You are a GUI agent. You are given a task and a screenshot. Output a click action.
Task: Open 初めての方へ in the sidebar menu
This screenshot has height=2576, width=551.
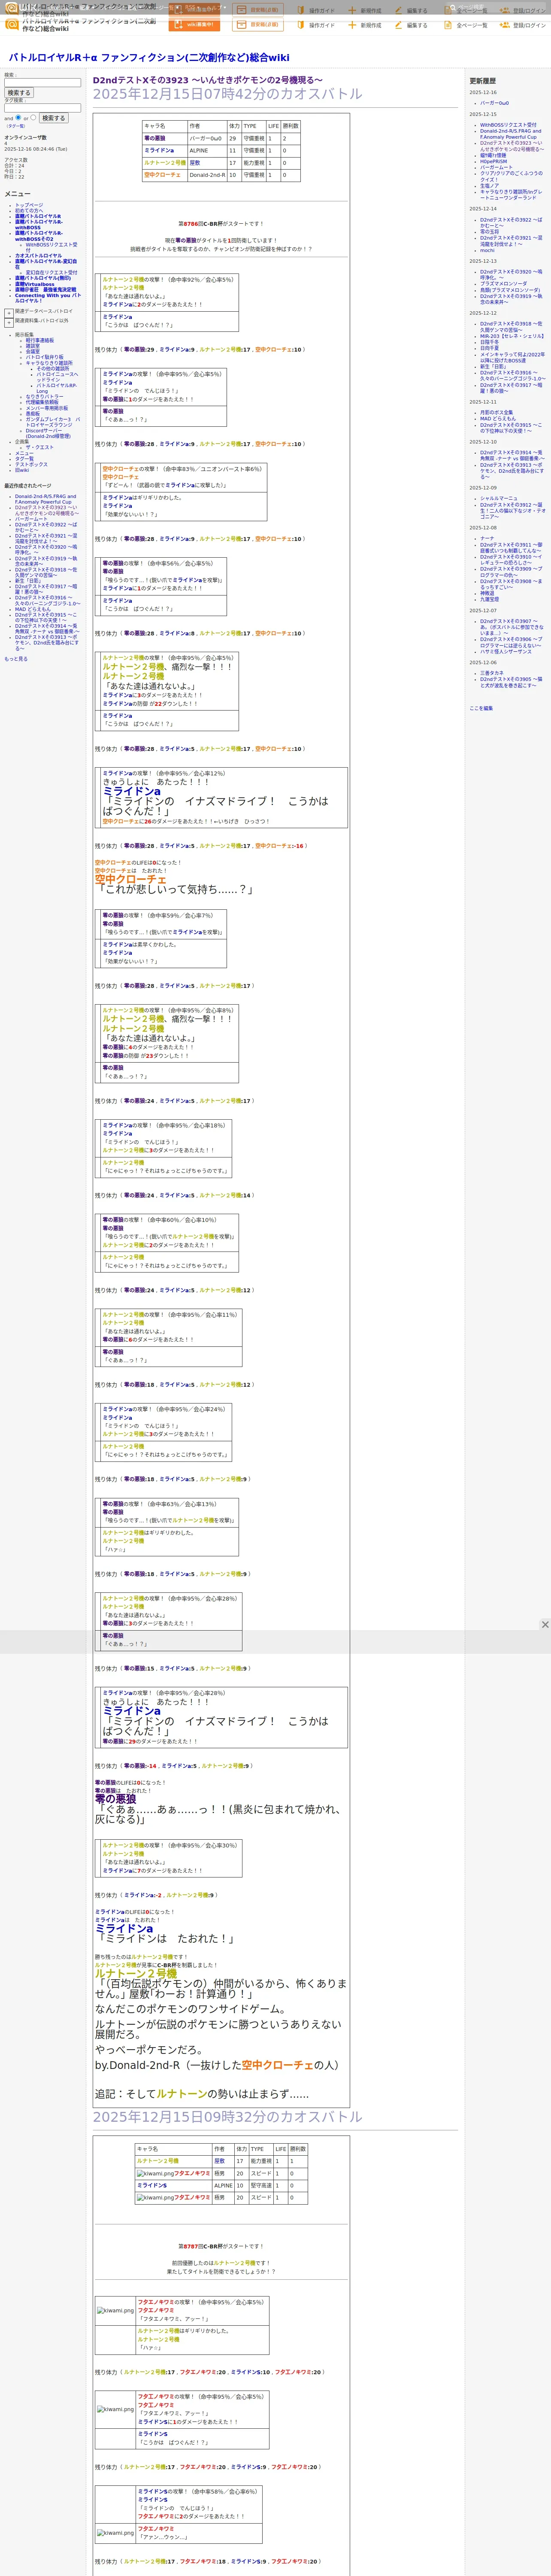[29, 211]
